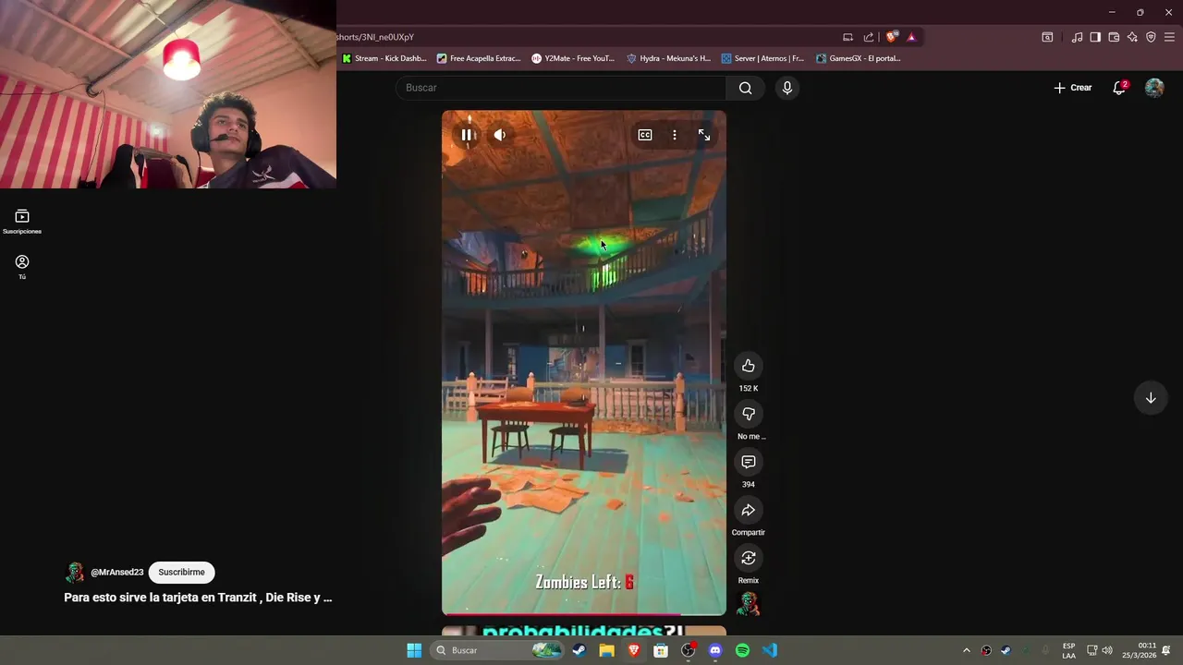This screenshot has width=1183, height=665.
Task: Open Suscripciones in the sidebar
Action: (x=22, y=222)
